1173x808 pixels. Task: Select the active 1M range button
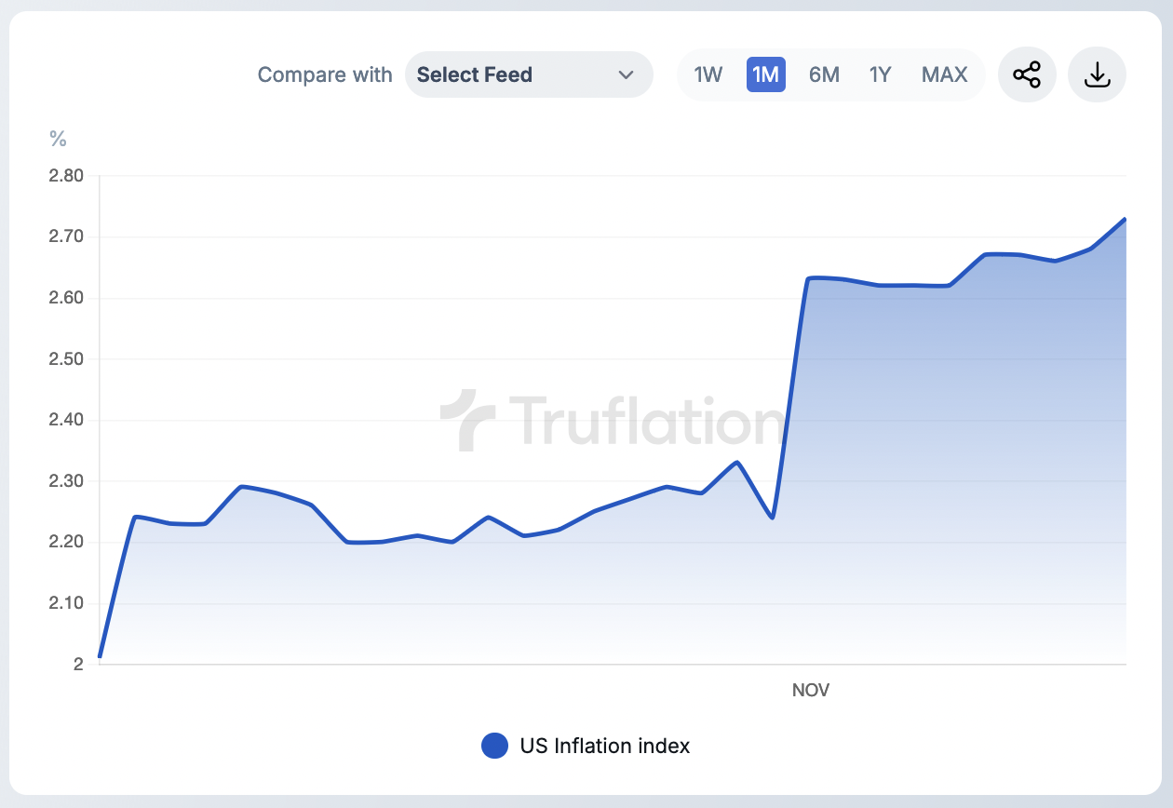coord(765,74)
